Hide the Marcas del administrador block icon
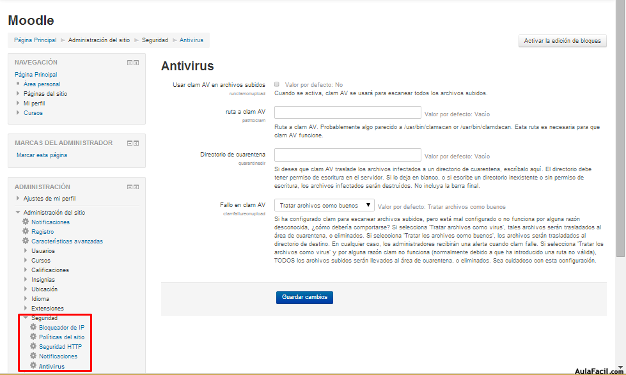 (129, 143)
